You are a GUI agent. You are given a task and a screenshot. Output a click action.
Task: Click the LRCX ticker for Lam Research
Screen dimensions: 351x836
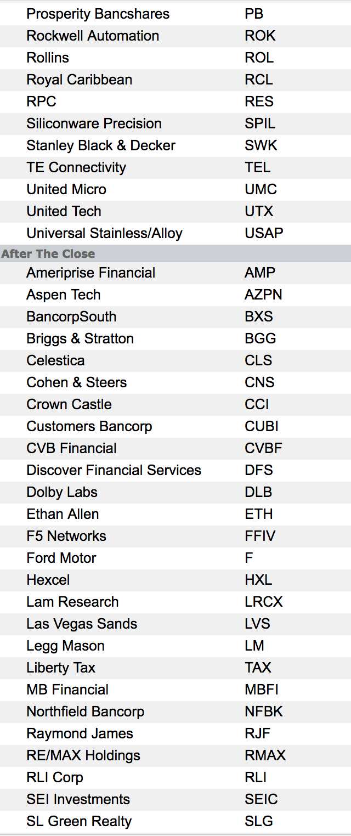pyautogui.click(x=264, y=602)
